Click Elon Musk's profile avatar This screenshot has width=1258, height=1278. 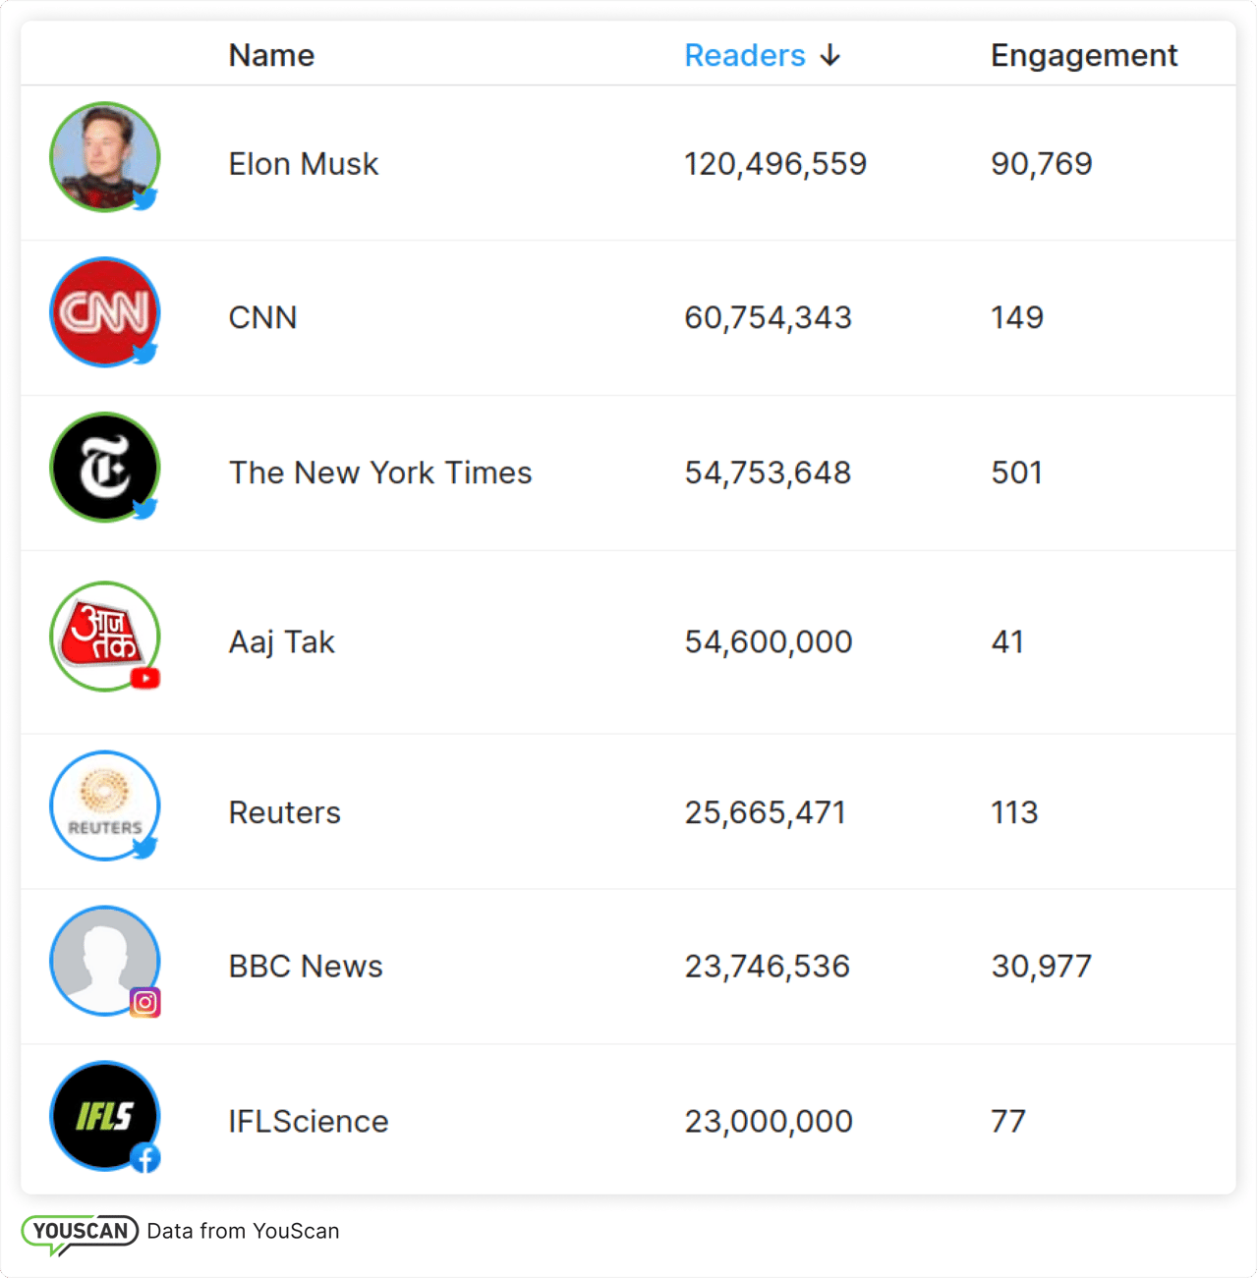104,156
